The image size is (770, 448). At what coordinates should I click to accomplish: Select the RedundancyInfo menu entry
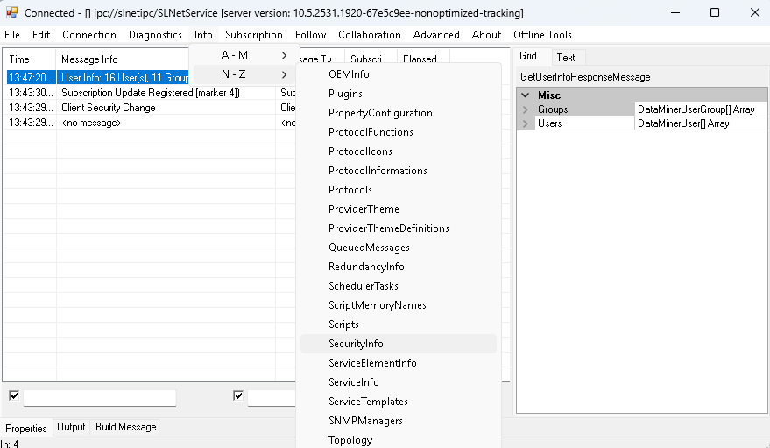(366, 267)
